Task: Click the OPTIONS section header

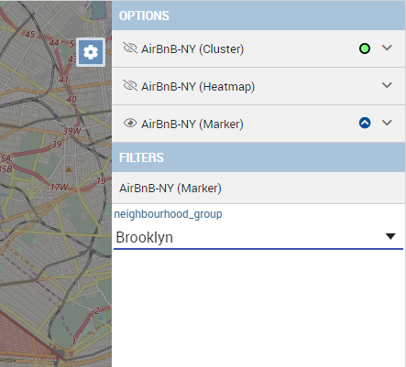Action: pos(258,16)
